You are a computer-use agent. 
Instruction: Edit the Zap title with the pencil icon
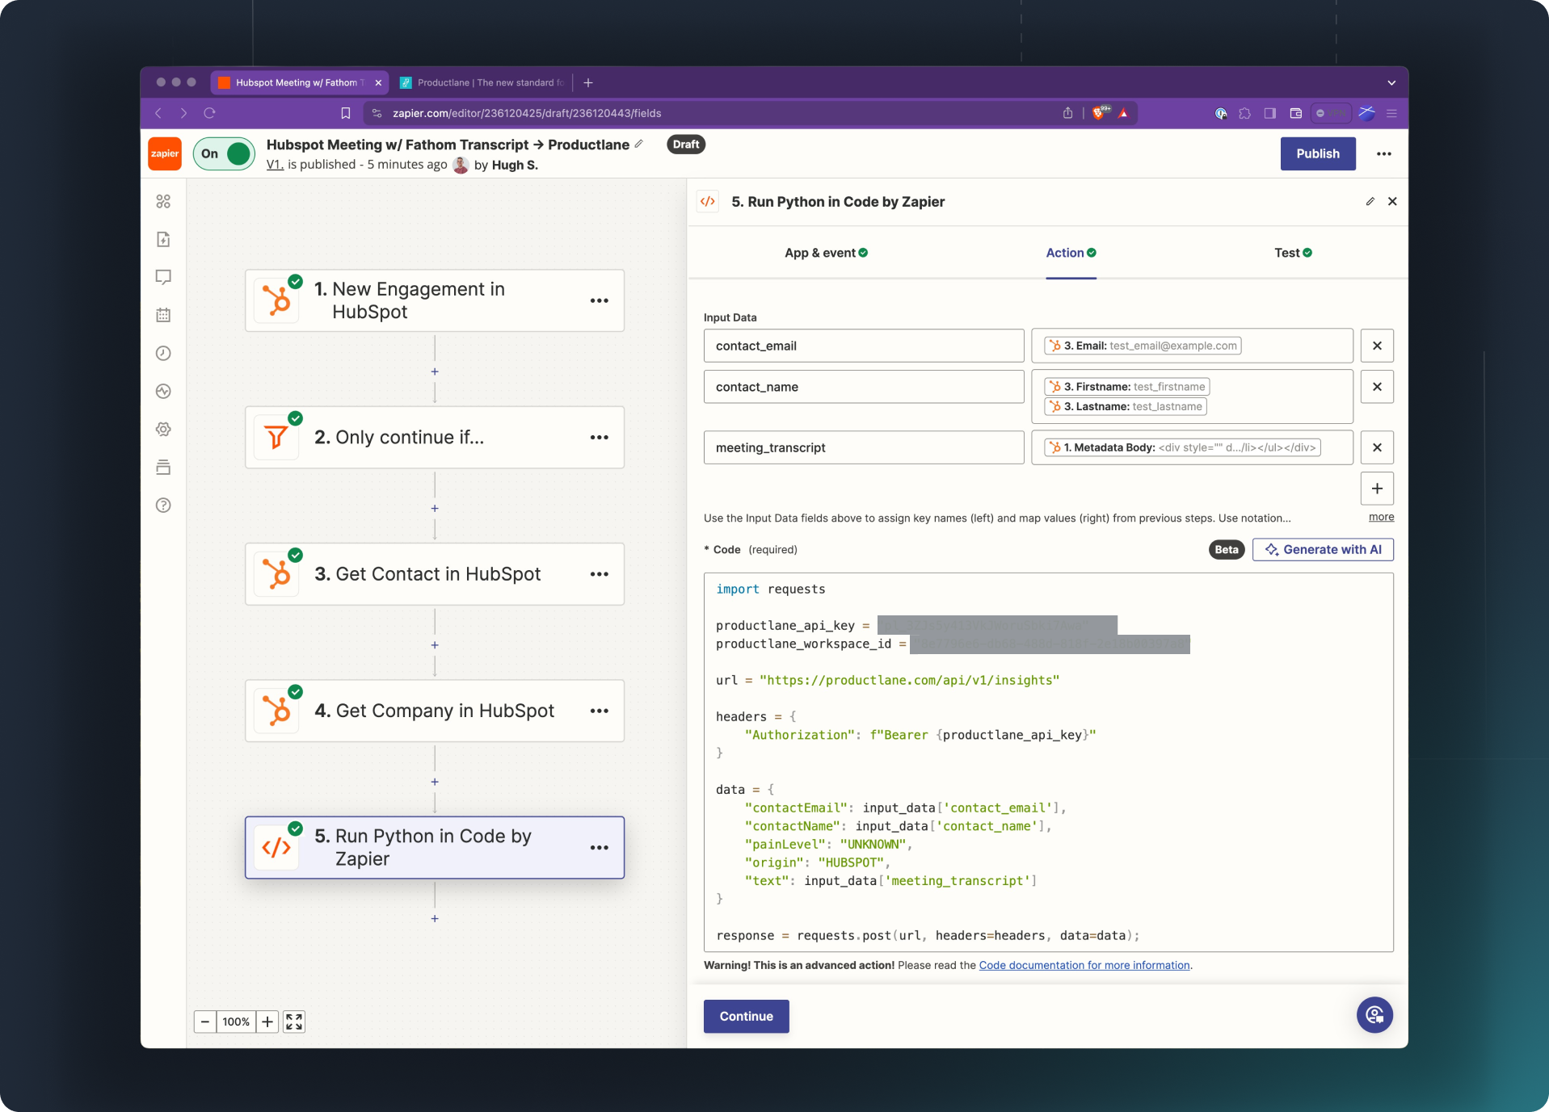[639, 144]
